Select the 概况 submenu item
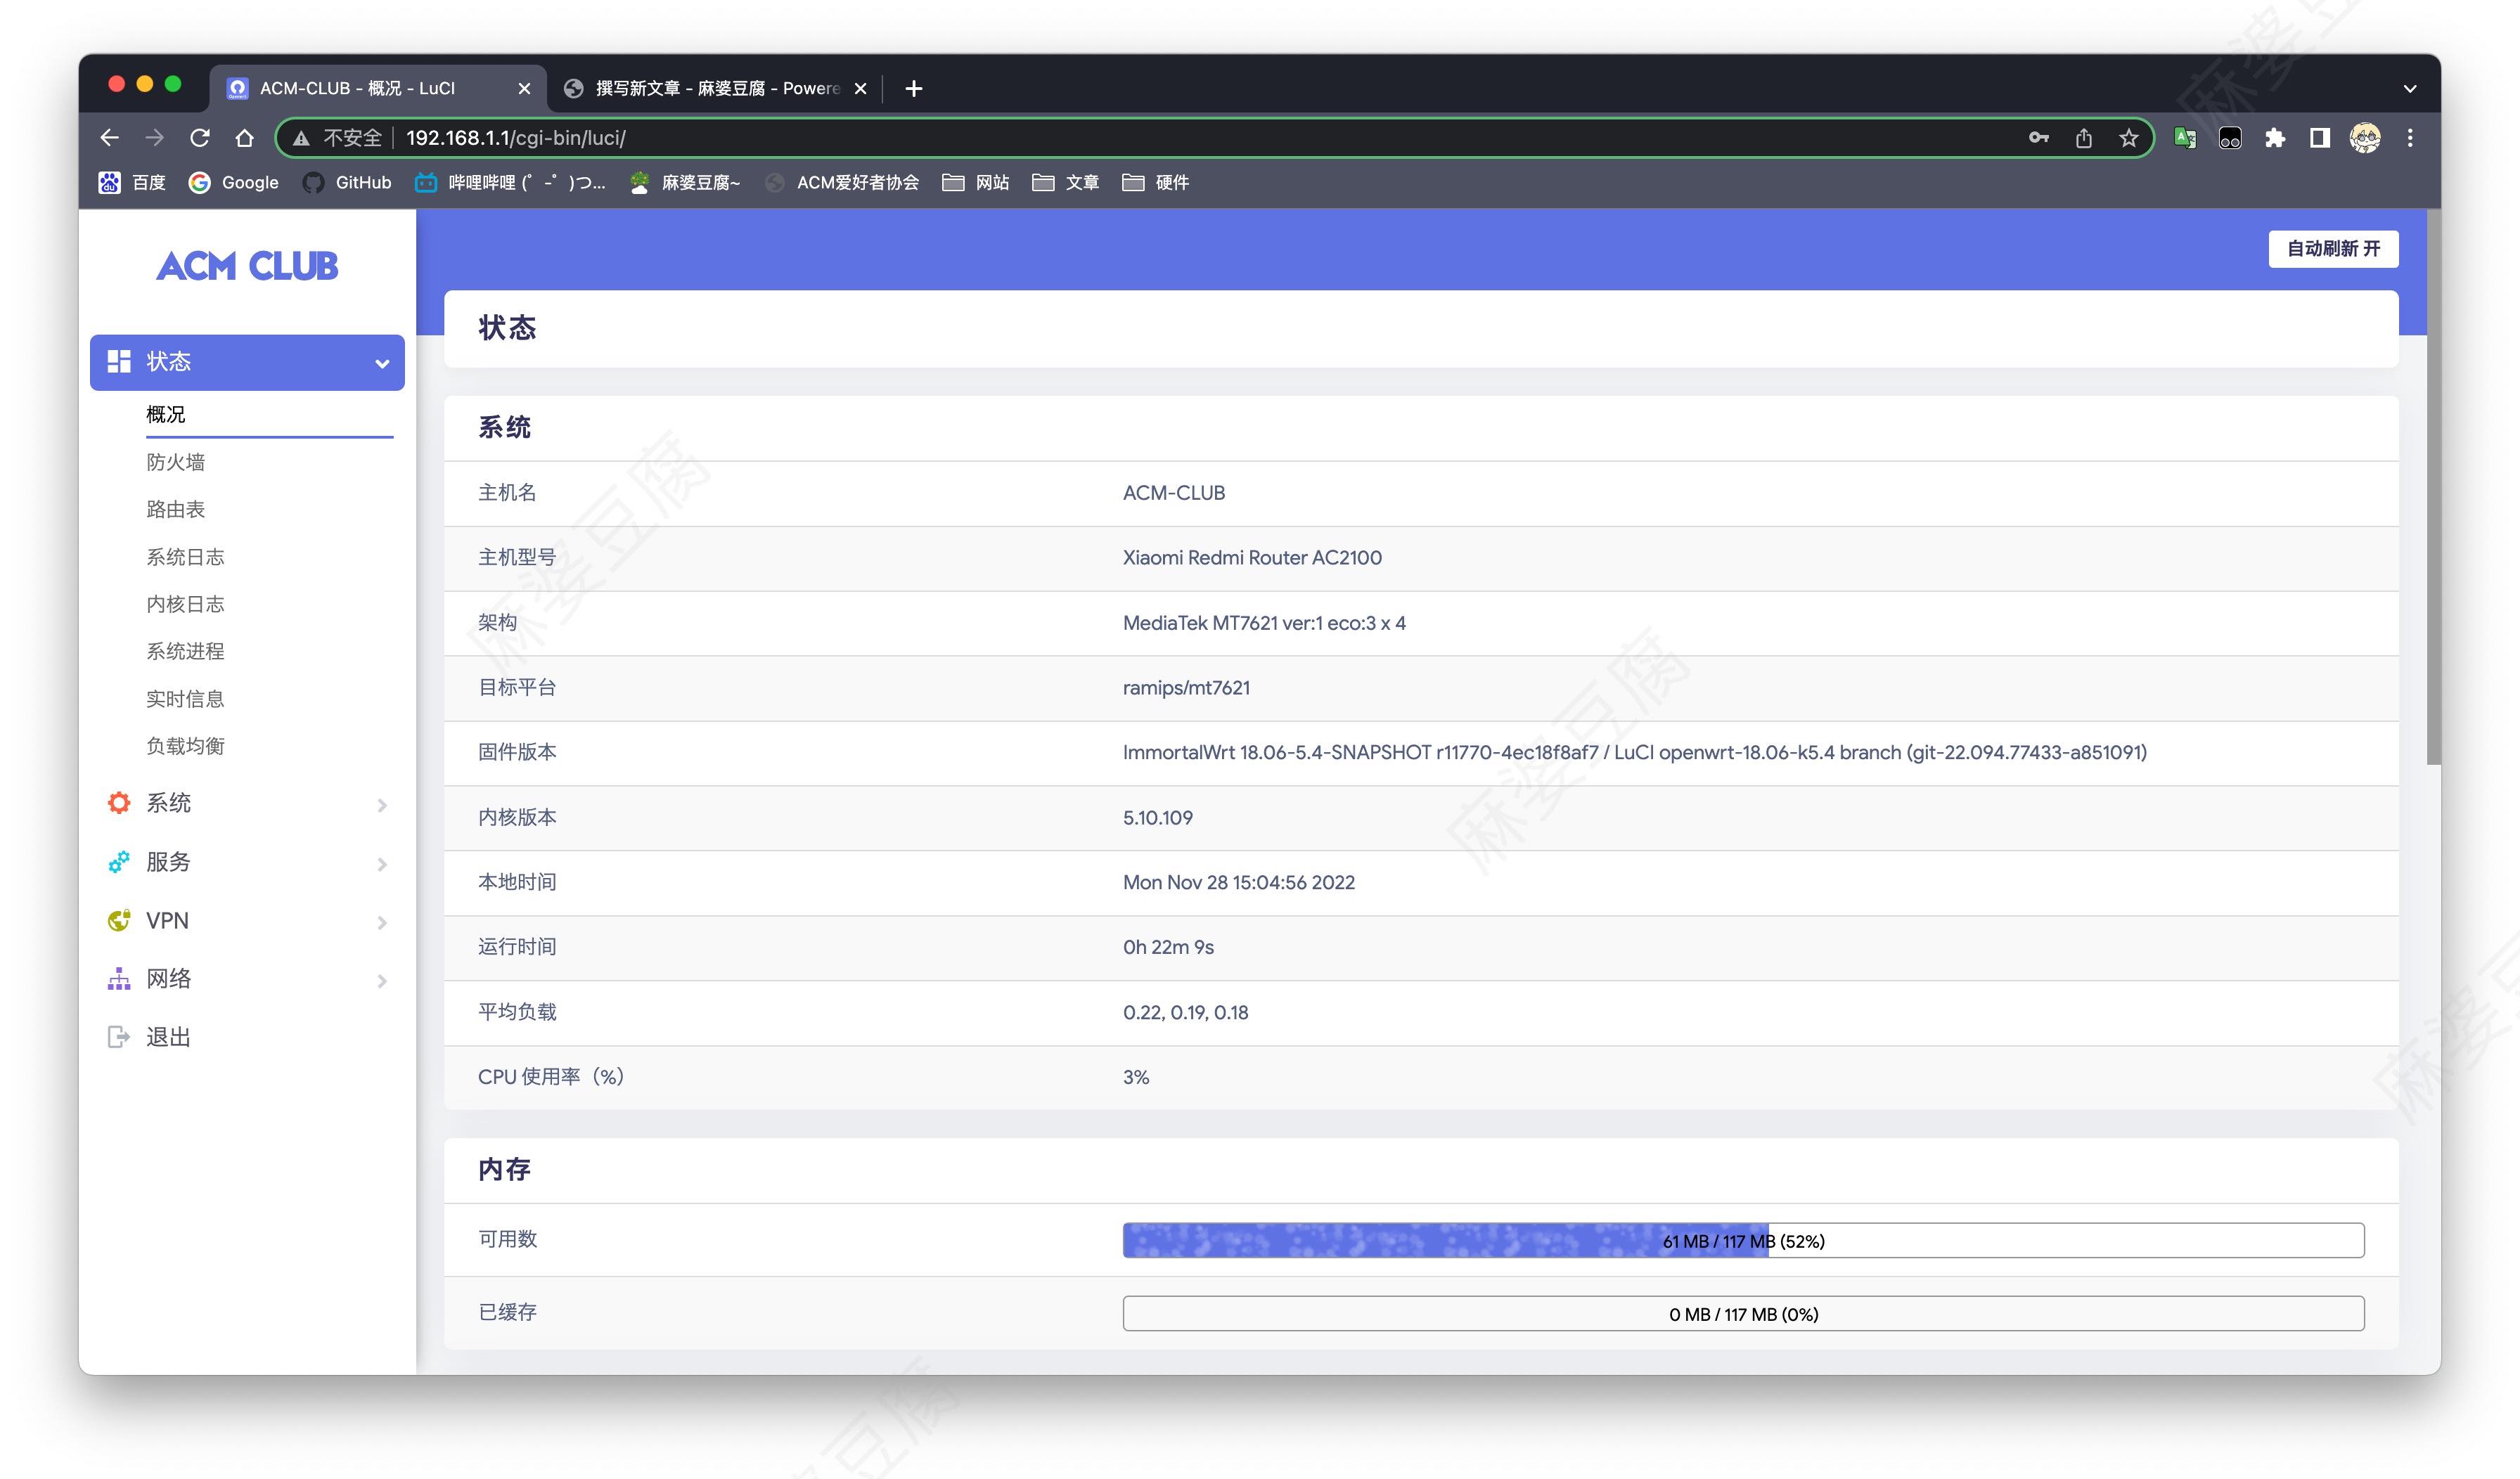Image resolution: width=2520 pixels, height=1479 pixels. [x=166, y=414]
